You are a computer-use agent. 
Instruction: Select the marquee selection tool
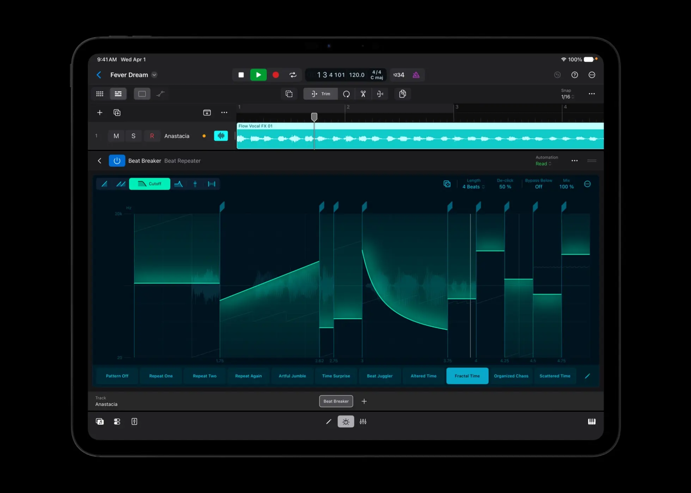(x=289, y=94)
